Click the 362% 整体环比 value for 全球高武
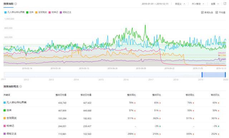This screenshot has width=229, height=138. pyautogui.click(x=156, y=118)
